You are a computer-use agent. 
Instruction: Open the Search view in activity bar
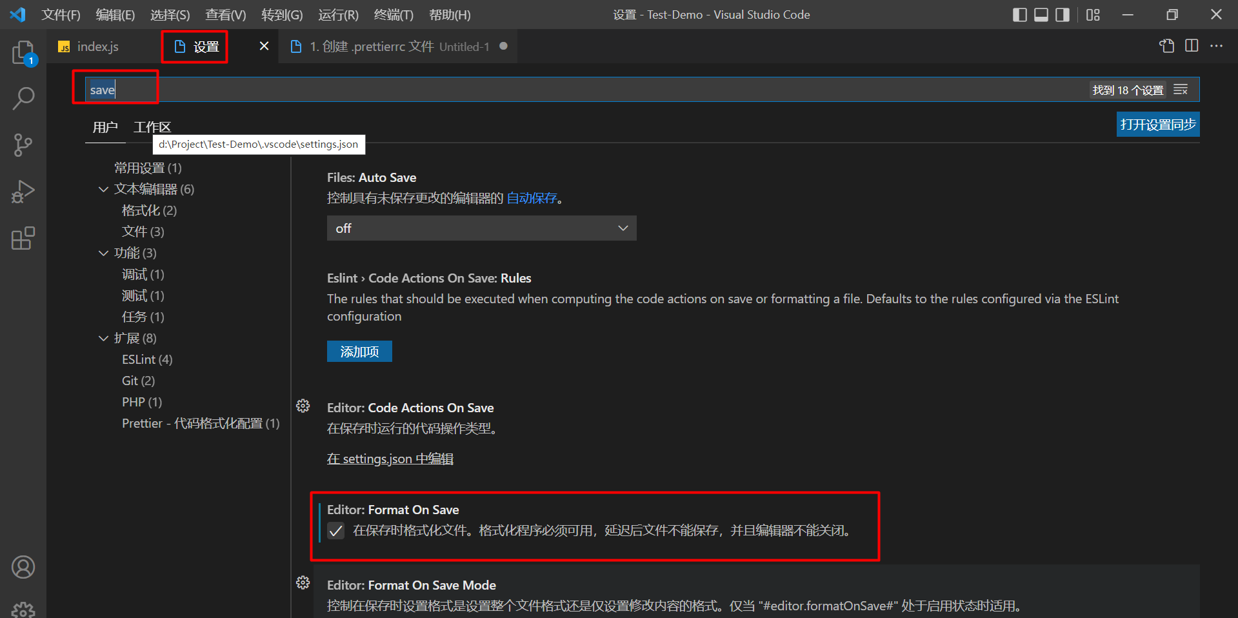click(x=23, y=99)
